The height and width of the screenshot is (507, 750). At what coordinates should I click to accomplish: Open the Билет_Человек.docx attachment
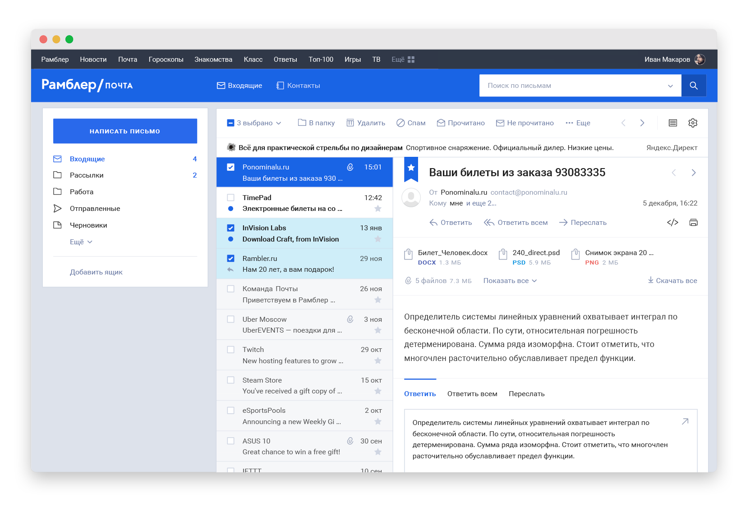point(446,257)
